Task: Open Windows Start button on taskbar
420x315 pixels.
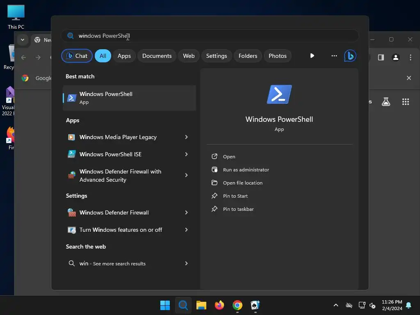Action: pos(165,305)
